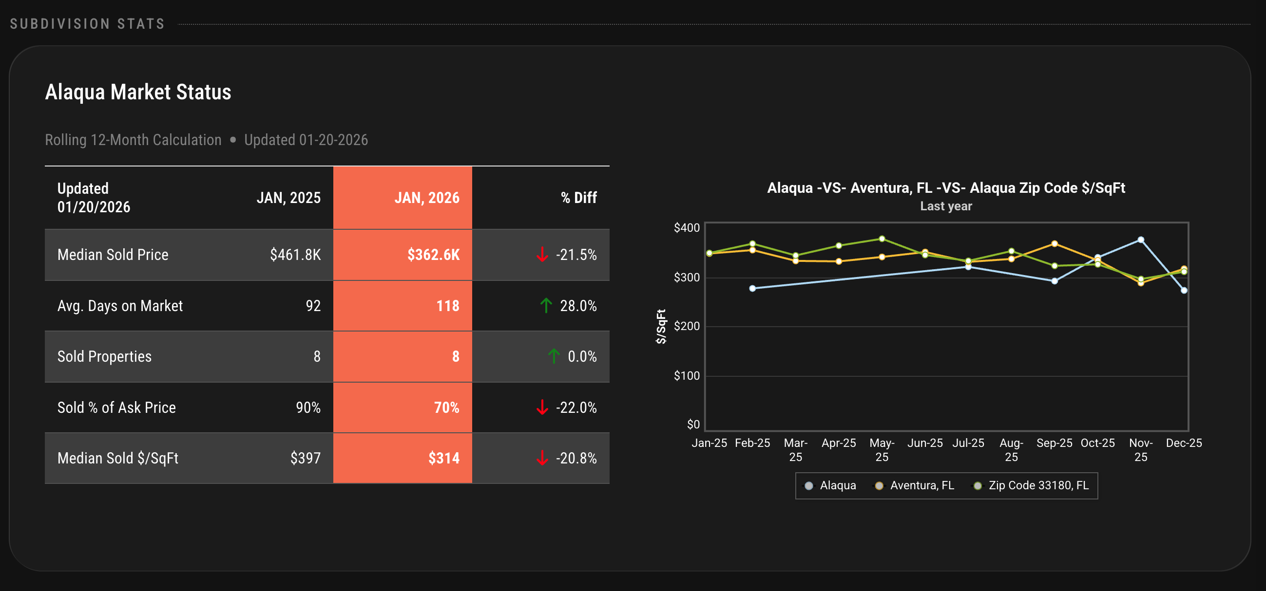
Task: Click the 70% ask price value
Action: (x=447, y=407)
